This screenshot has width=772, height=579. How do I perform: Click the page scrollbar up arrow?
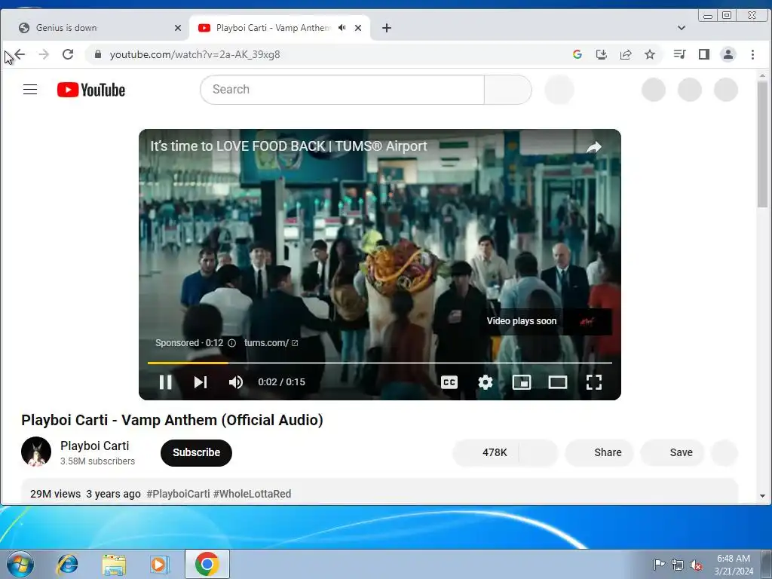[762, 76]
